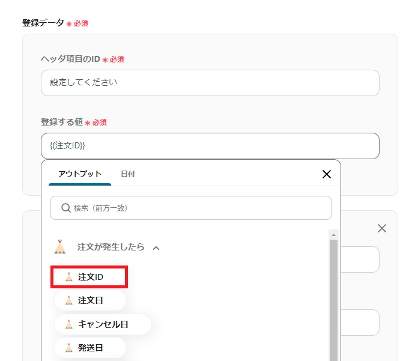406x361 pixels.
Task: Open the 日付 tab
Action: point(128,174)
